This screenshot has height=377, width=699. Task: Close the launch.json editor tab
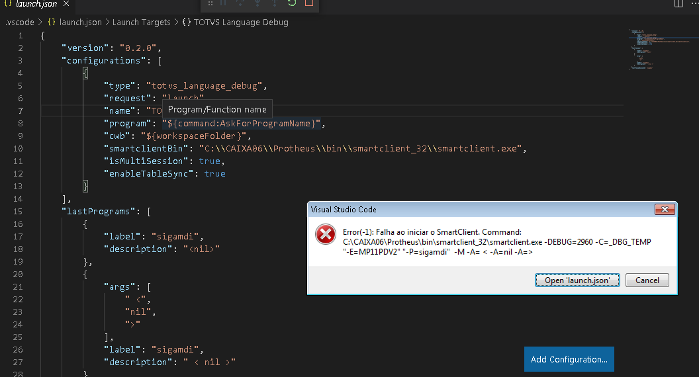pos(66,3)
